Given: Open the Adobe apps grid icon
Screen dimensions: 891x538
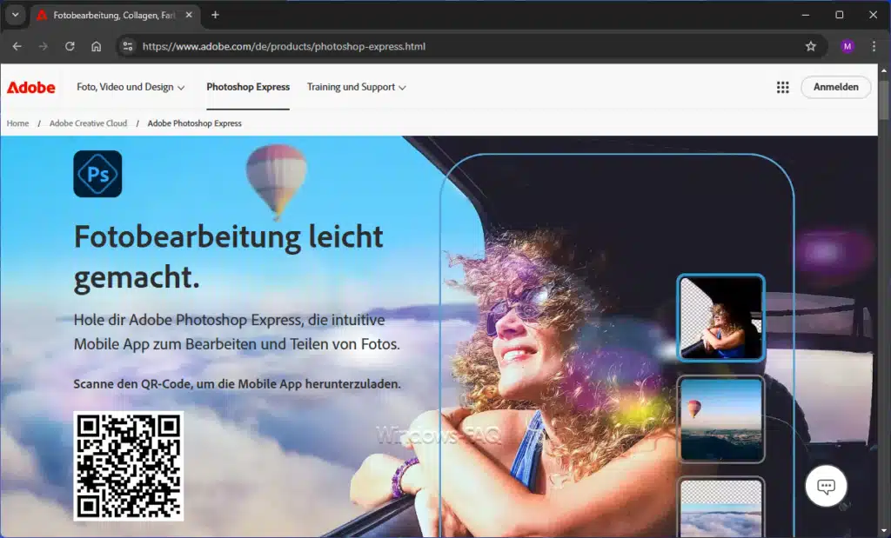Looking at the screenshot, I should pyautogui.click(x=782, y=87).
